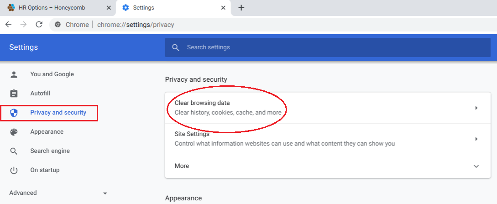
Task: Click the Autofill clipboard icon
Action: (14, 94)
